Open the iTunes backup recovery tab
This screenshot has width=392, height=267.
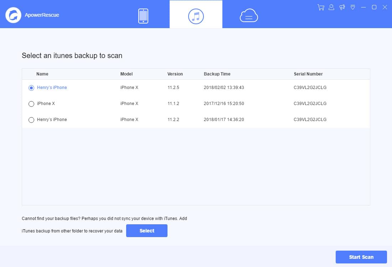pyautogui.click(x=196, y=15)
